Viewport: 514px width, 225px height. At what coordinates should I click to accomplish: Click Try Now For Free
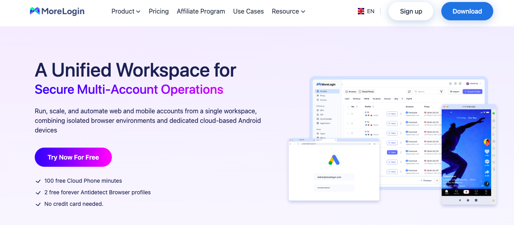73,157
